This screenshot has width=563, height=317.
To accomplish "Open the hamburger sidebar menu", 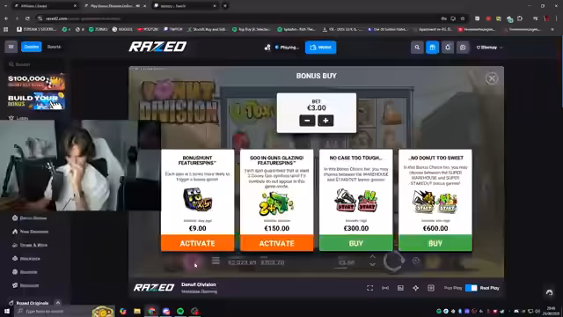I will click(11, 47).
